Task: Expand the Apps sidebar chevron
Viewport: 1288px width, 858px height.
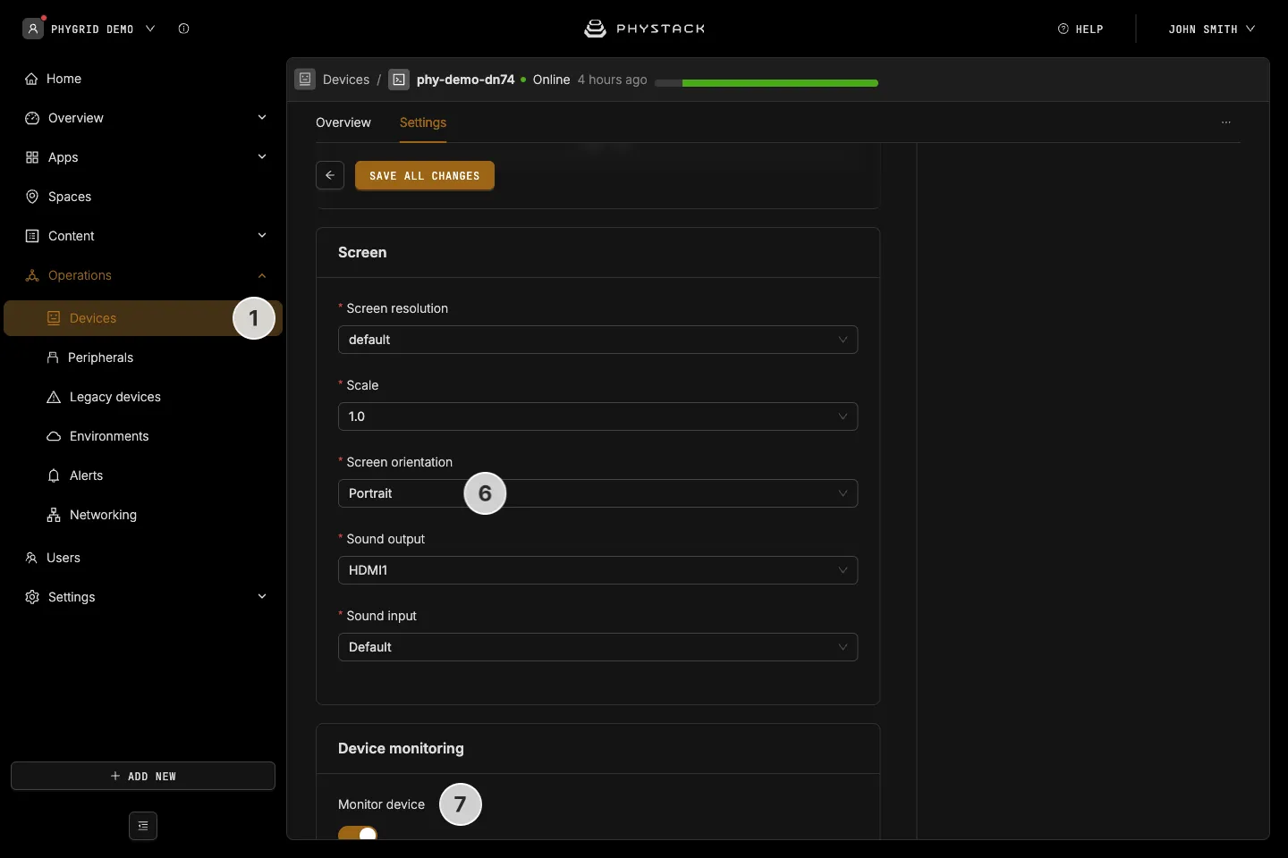Action: tap(262, 157)
